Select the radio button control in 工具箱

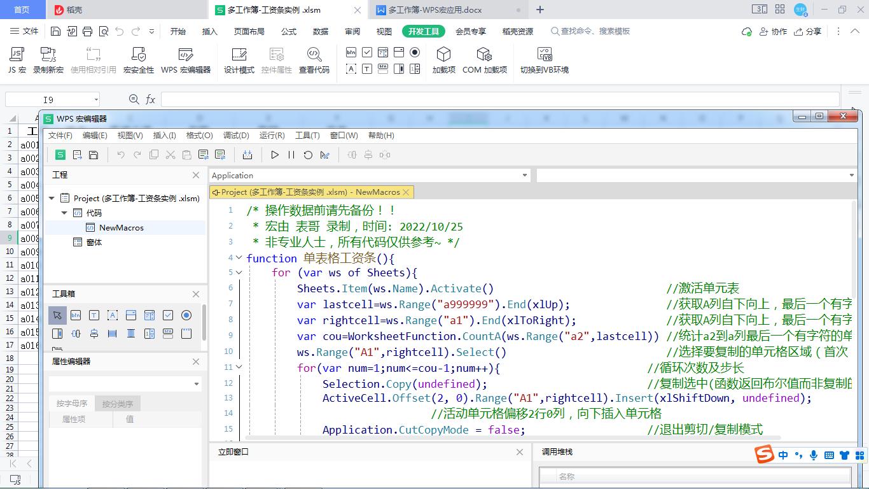point(188,315)
